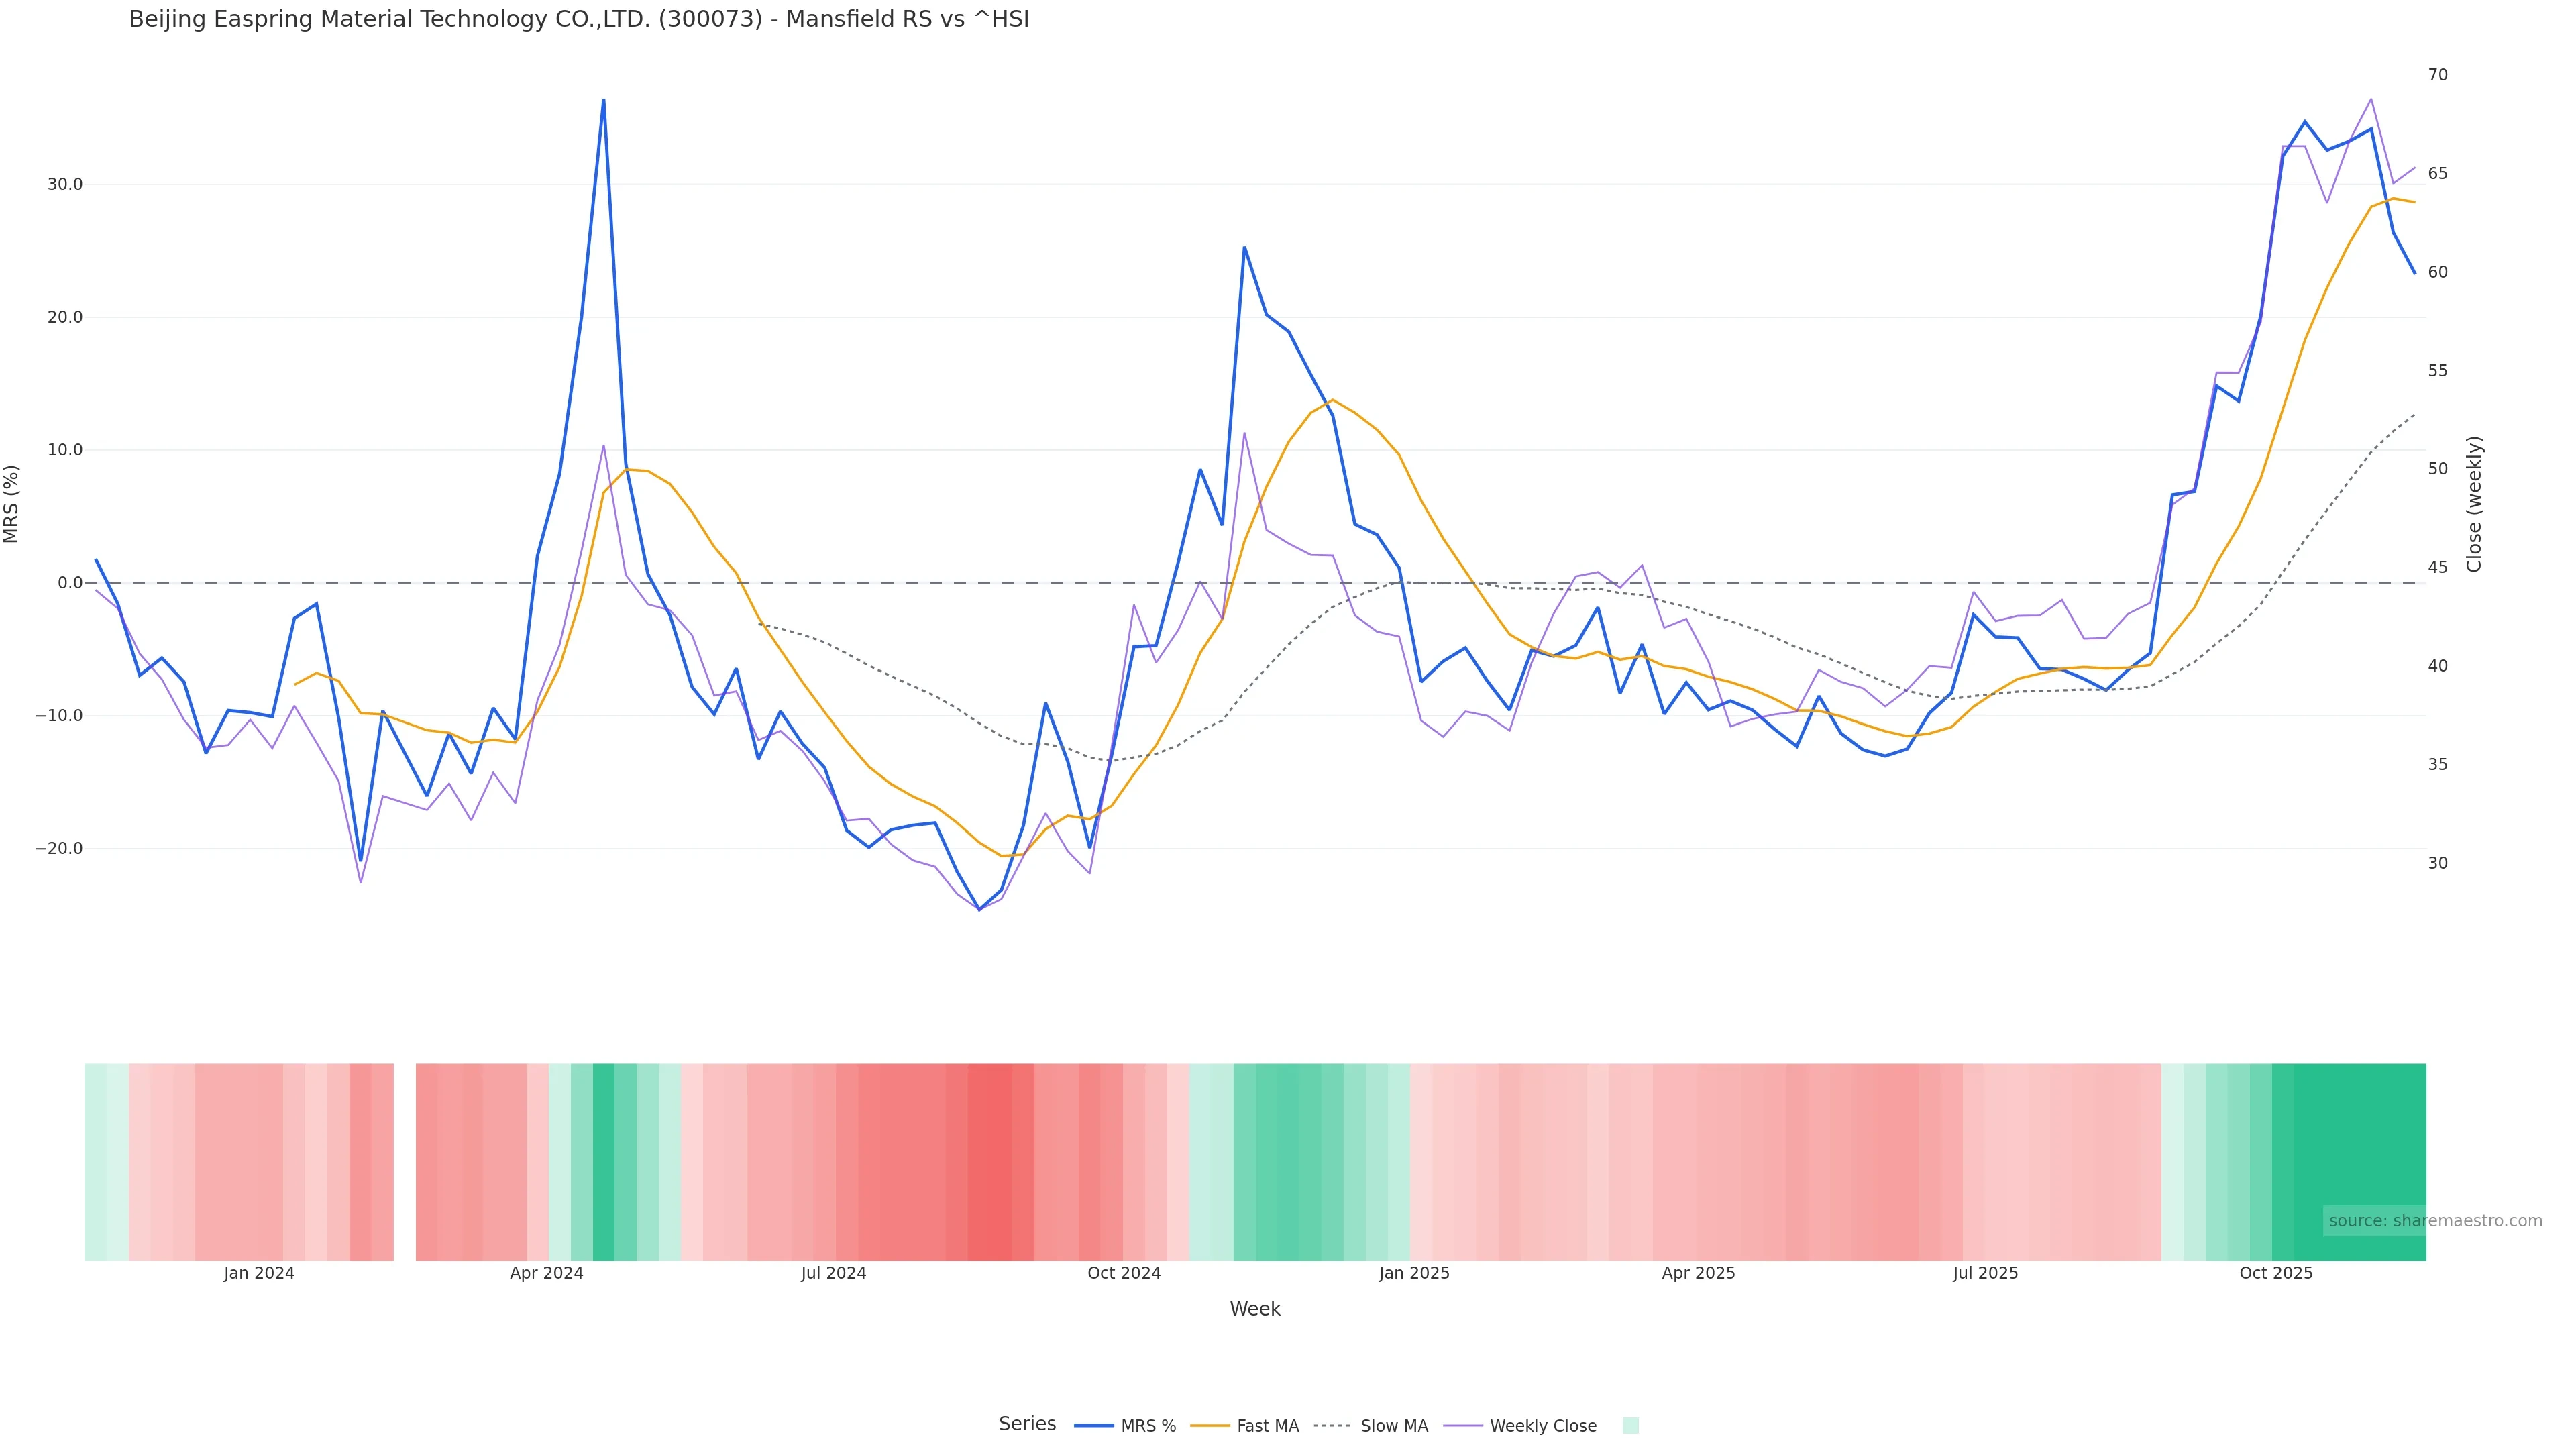Select the Oct 2025 x-axis tick label

point(2275,1274)
